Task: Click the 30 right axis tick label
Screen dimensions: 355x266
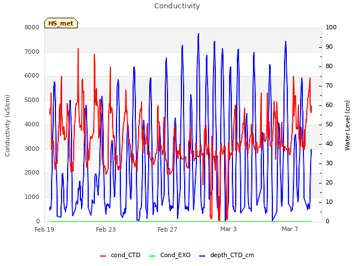Action: [x=329, y=163]
